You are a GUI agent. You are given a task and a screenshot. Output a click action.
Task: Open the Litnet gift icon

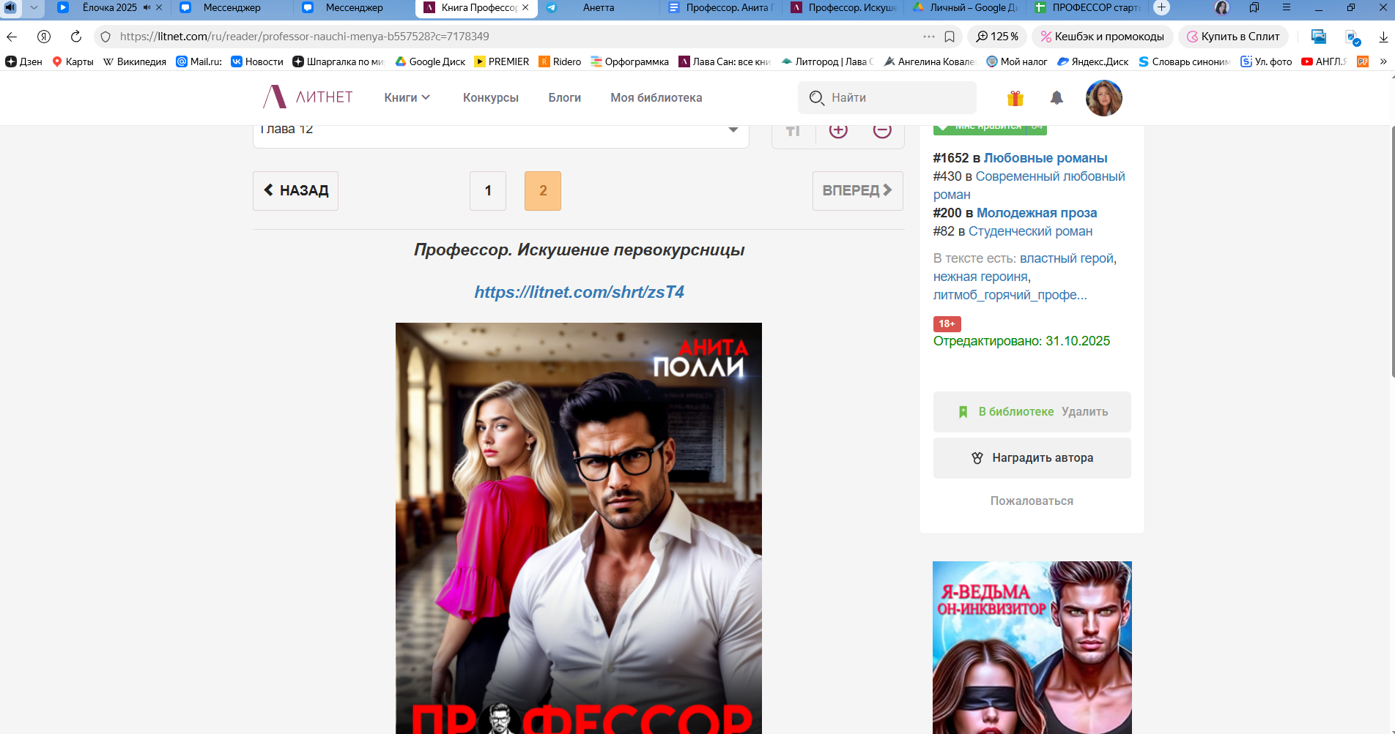(1015, 98)
